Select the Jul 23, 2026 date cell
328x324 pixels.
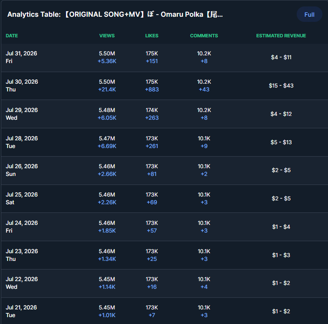click(22, 255)
